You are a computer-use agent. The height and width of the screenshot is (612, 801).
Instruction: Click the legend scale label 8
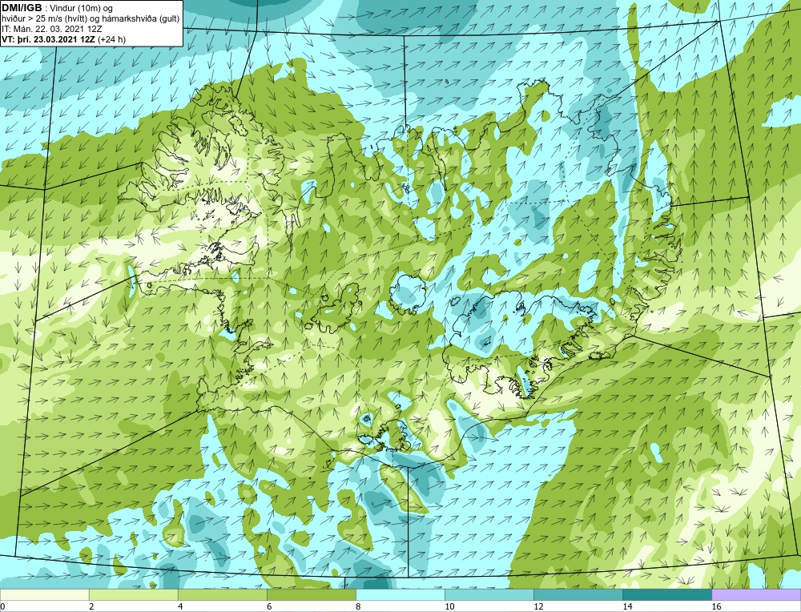[358, 606]
